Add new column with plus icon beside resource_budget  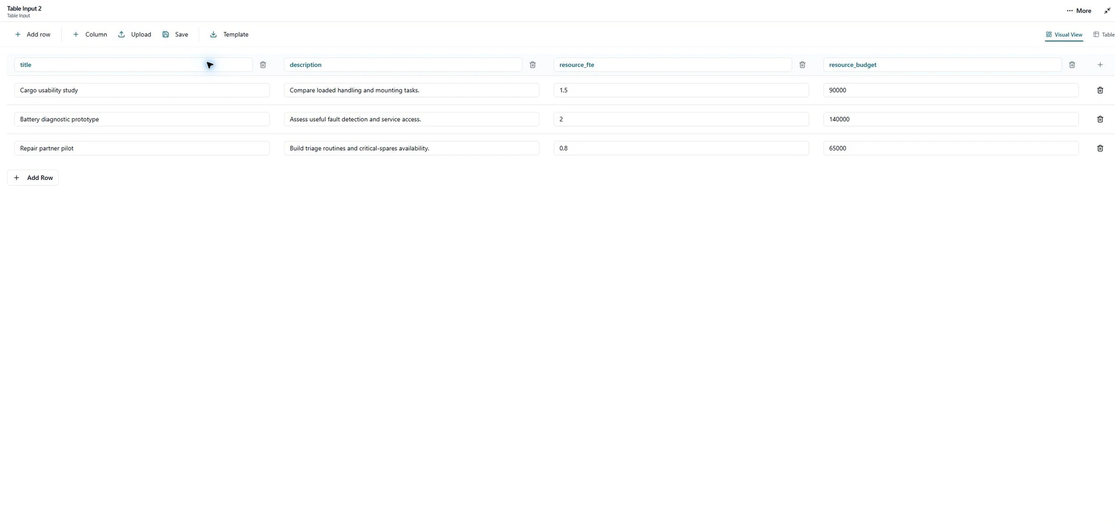1100,65
